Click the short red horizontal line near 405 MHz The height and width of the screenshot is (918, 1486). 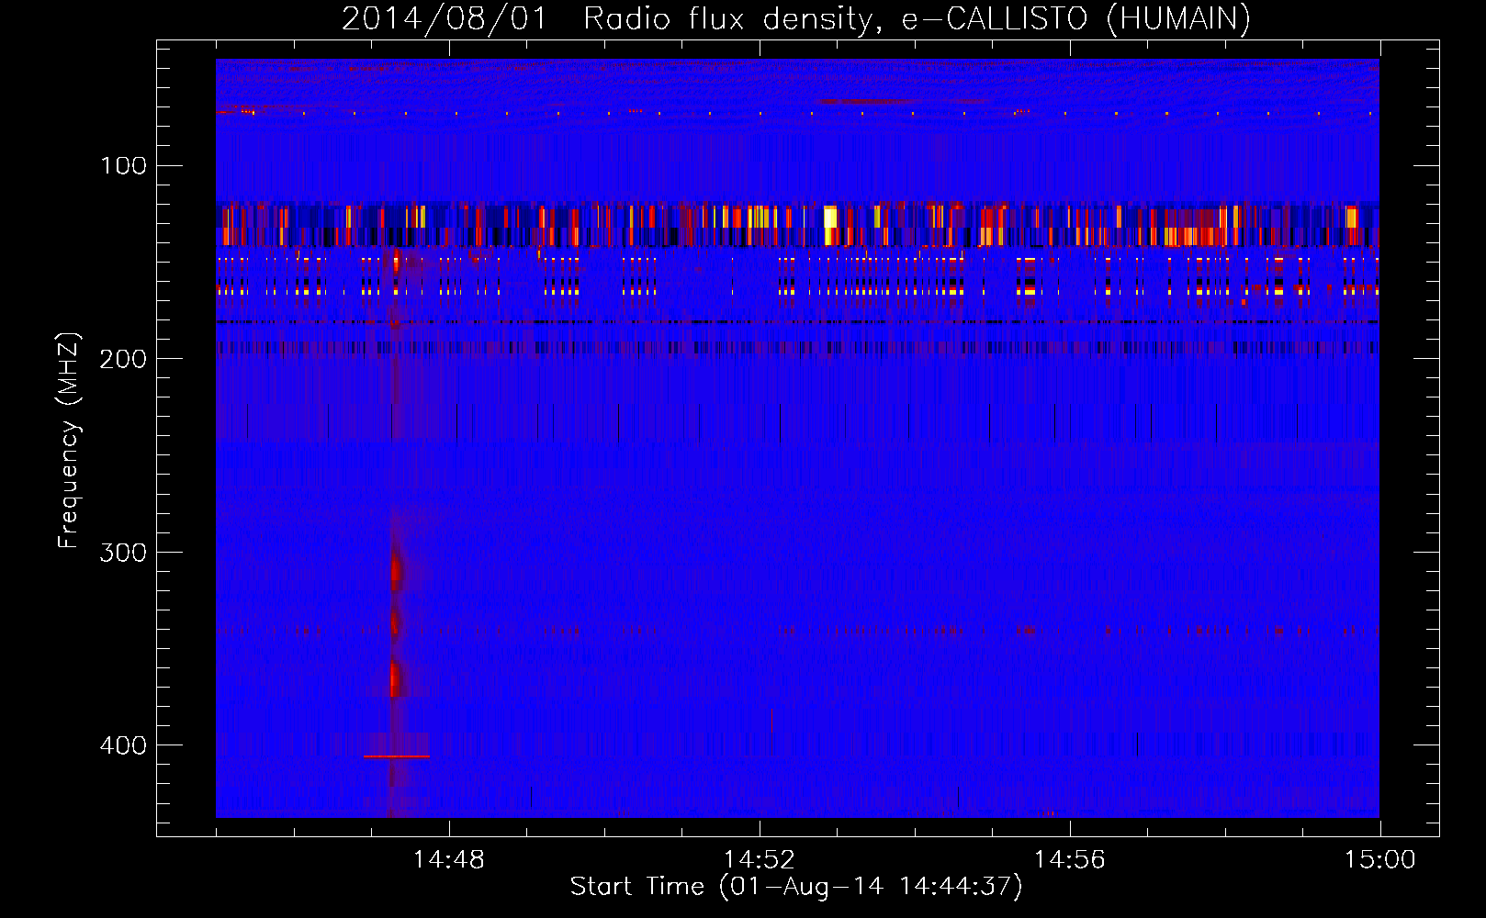coord(396,756)
